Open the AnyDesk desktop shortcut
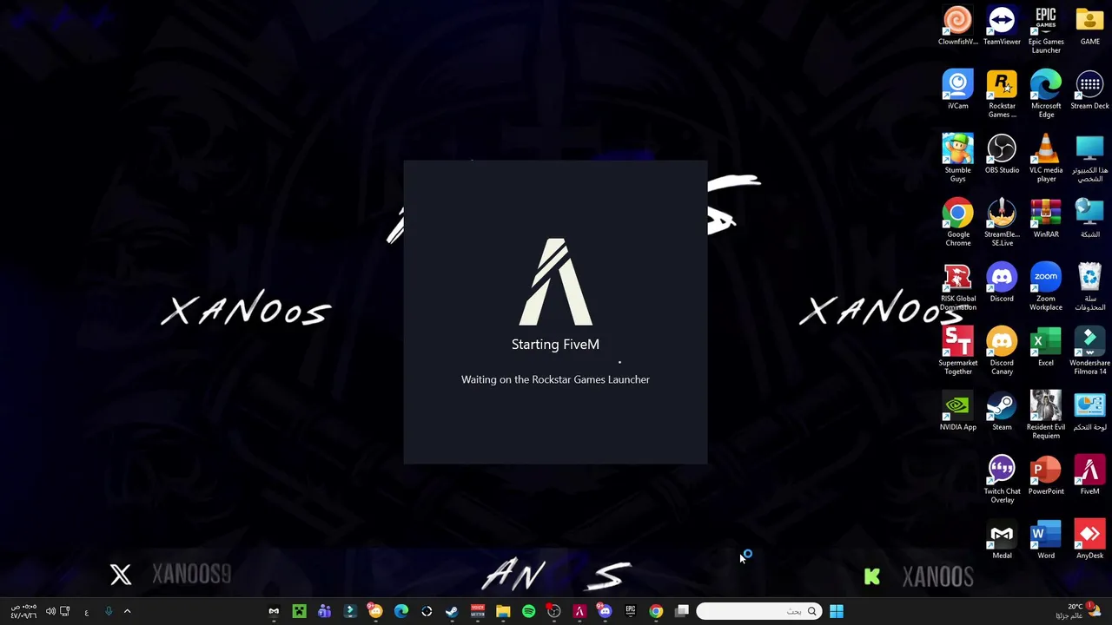Image resolution: width=1112 pixels, height=625 pixels. coord(1089,540)
